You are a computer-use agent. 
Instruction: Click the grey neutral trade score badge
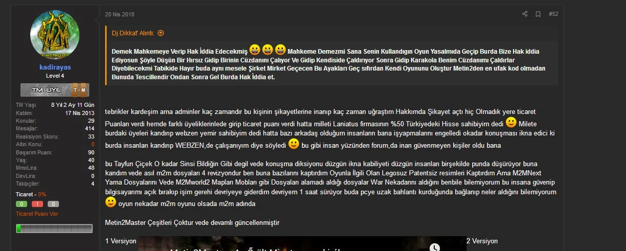(x=53, y=204)
